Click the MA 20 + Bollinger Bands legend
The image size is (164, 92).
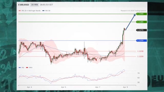[x=31, y=11]
